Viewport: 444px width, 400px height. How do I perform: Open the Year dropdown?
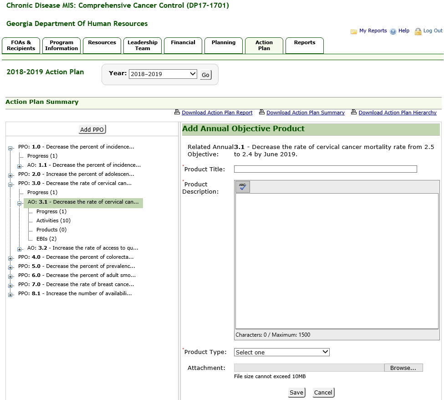point(163,74)
